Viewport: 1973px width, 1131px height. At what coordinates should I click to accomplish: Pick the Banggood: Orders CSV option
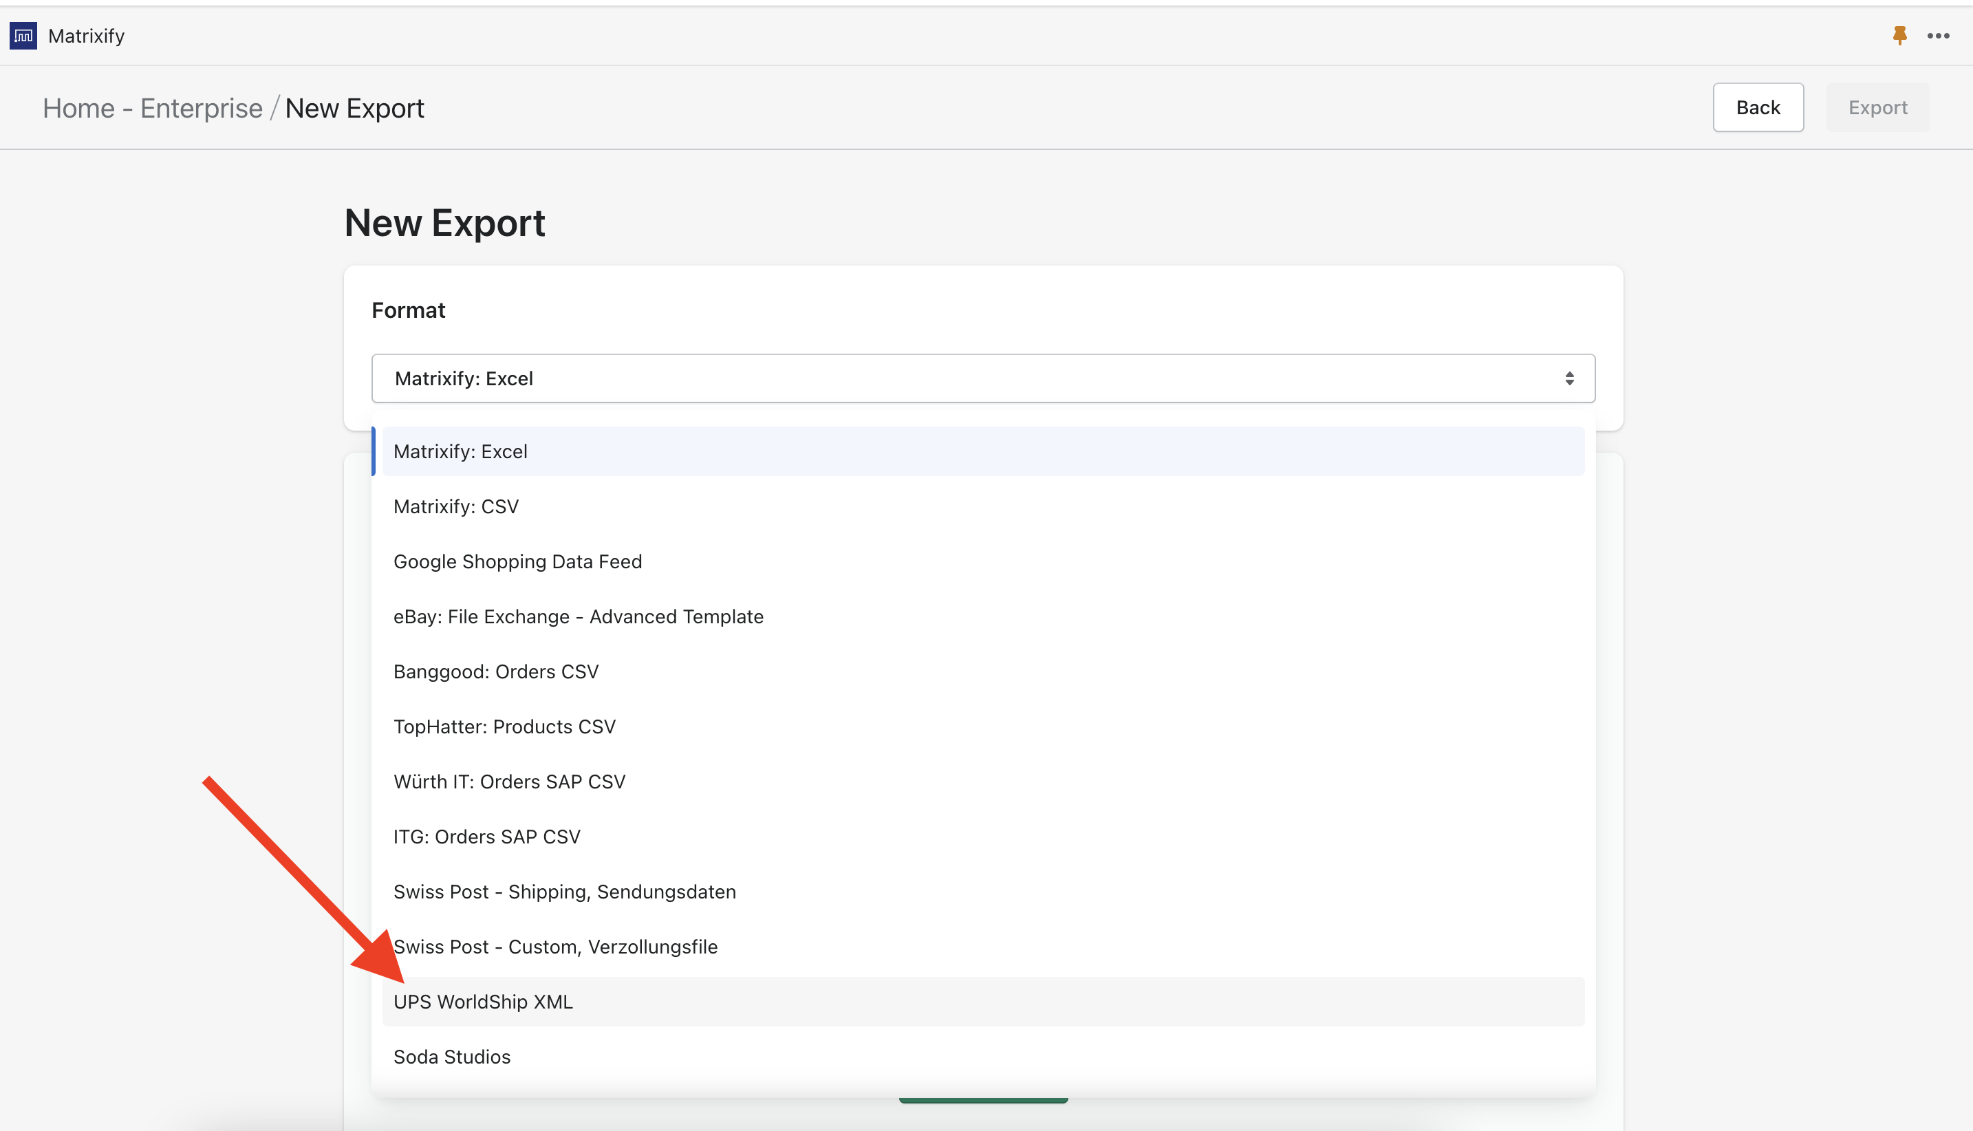point(497,671)
